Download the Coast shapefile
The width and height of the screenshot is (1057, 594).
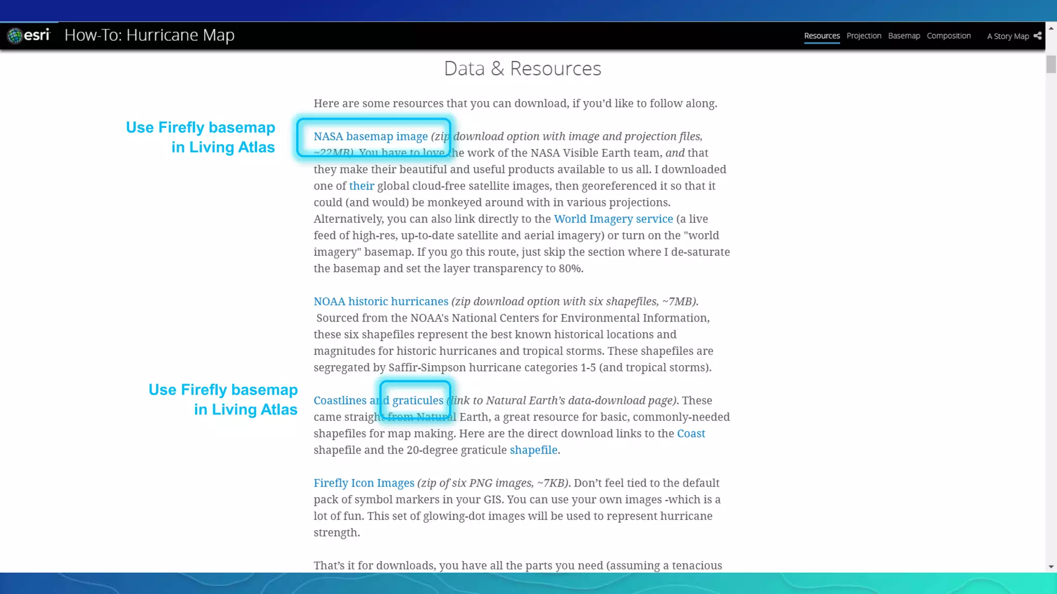click(691, 433)
